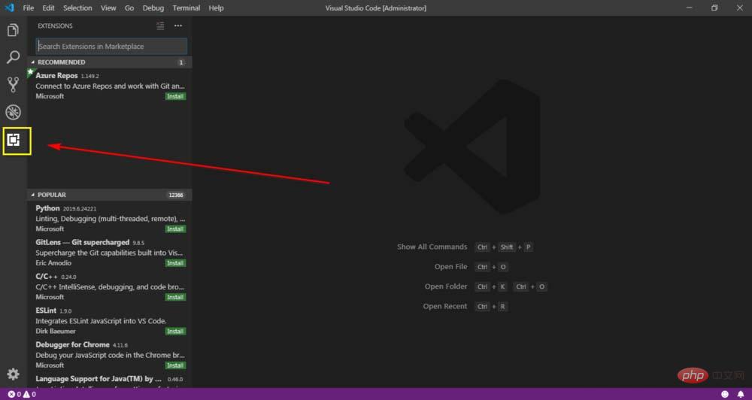
Task: Open the Go menu
Action: (129, 8)
